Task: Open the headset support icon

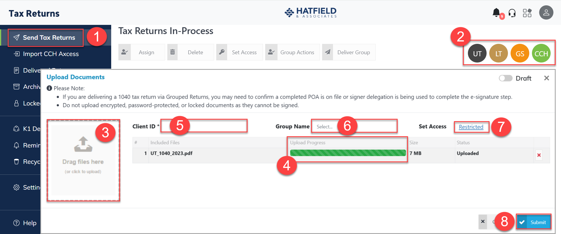Action: [512, 13]
